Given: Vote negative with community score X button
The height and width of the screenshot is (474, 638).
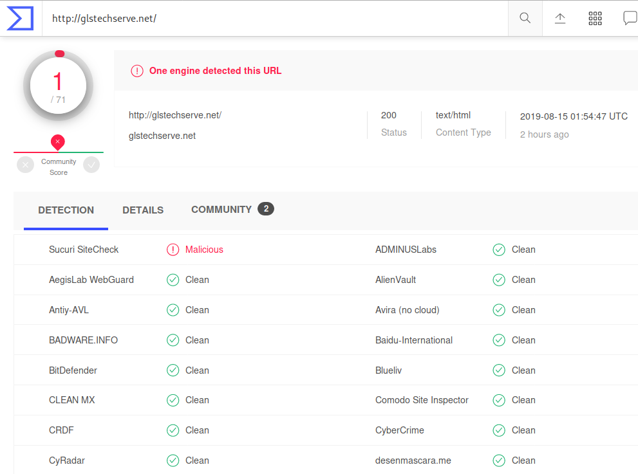Looking at the screenshot, I should pos(25,165).
